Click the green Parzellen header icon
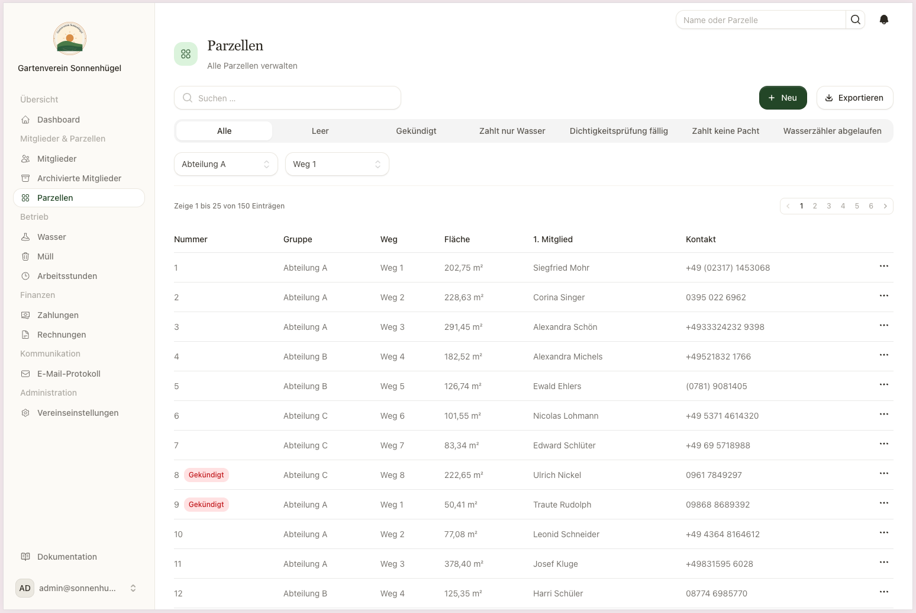Image resolution: width=916 pixels, height=613 pixels. pyautogui.click(x=186, y=54)
